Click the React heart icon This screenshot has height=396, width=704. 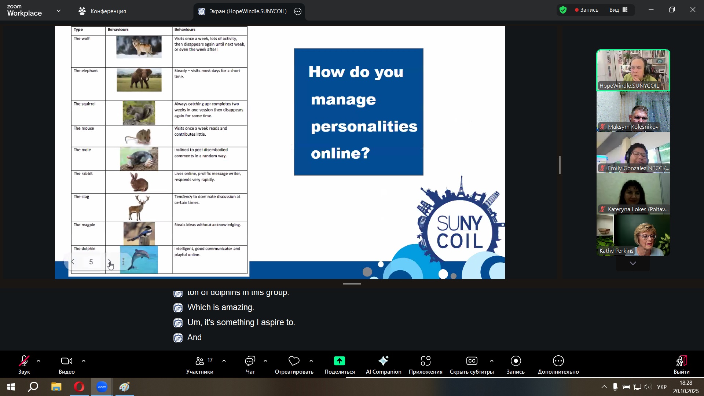294,362
